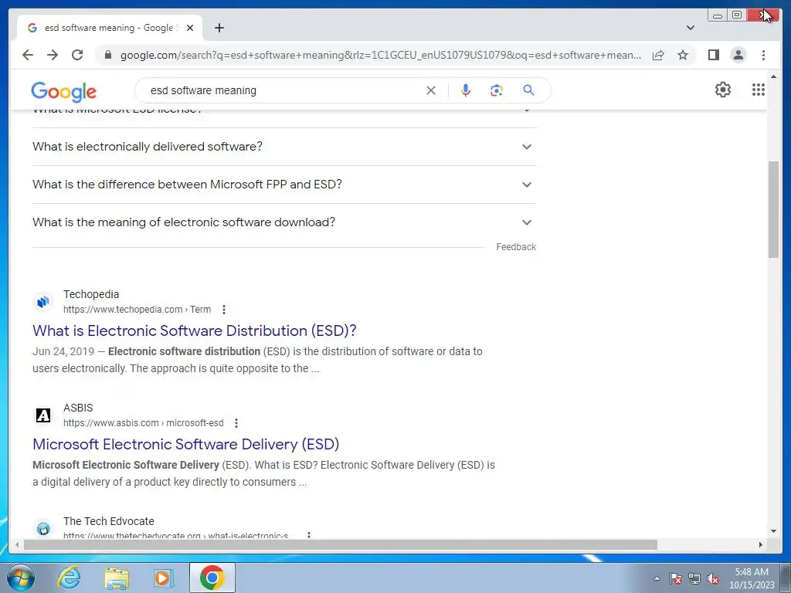
Task: Go to Google homepage logo
Action: point(63,91)
